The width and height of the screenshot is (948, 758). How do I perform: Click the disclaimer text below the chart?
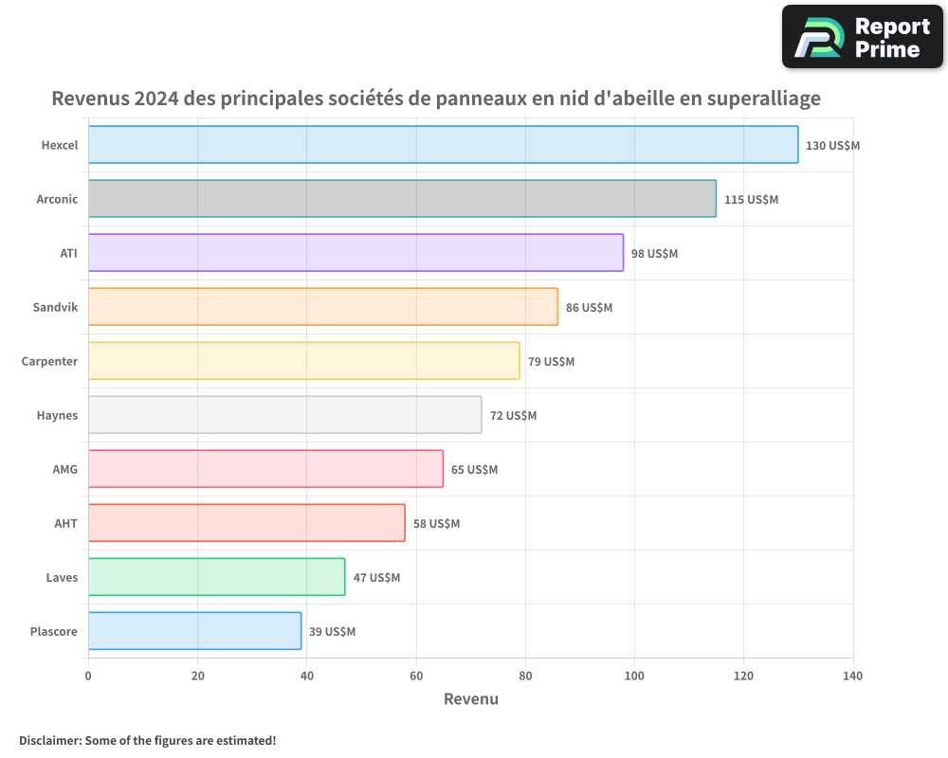click(x=147, y=740)
